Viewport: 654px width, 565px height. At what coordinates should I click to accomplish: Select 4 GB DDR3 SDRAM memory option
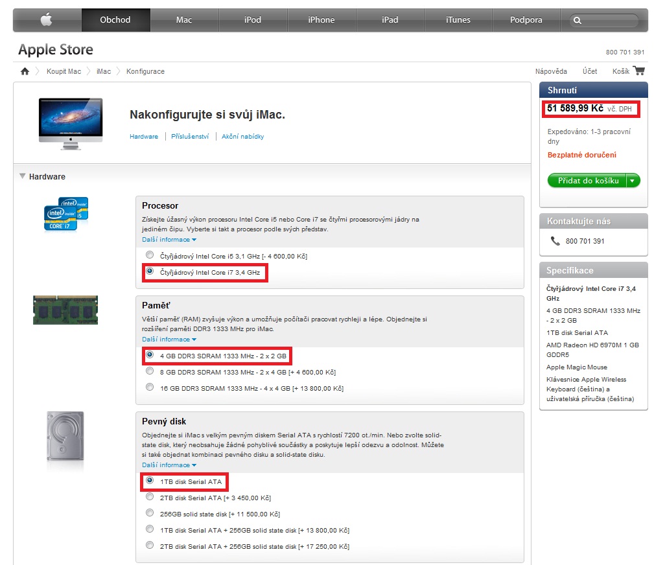(149, 354)
